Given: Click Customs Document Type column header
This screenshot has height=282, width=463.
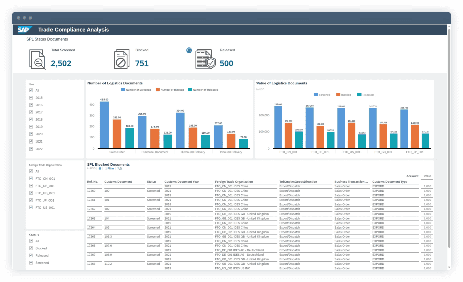Looking at the screenshot, I should click(x=390, y=182).
